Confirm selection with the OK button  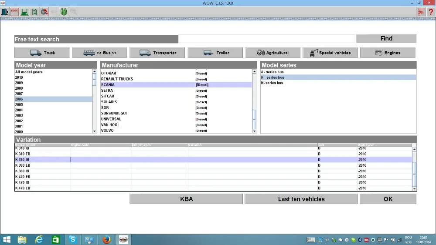pyautogui.click(x=388, y=199)
